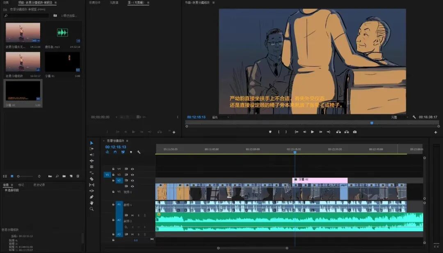443x253 pixels.
Task: Click program monitor scrubber playhead
Action: pyautogui.click(x=372, y=123)
